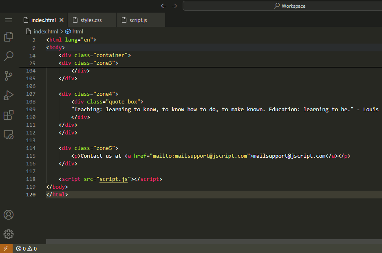Image resolution: width=382 pixels, height=253 pixels.
Task: Open the errors and warnings panel
Action: [26, 249]
